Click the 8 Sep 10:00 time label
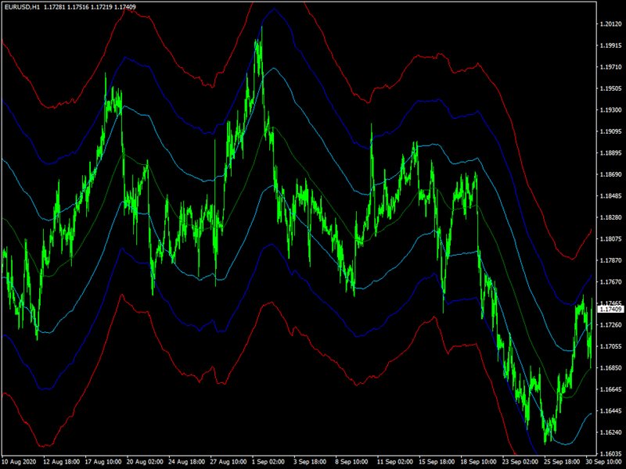The image size is (626, 469). [351, 462]
